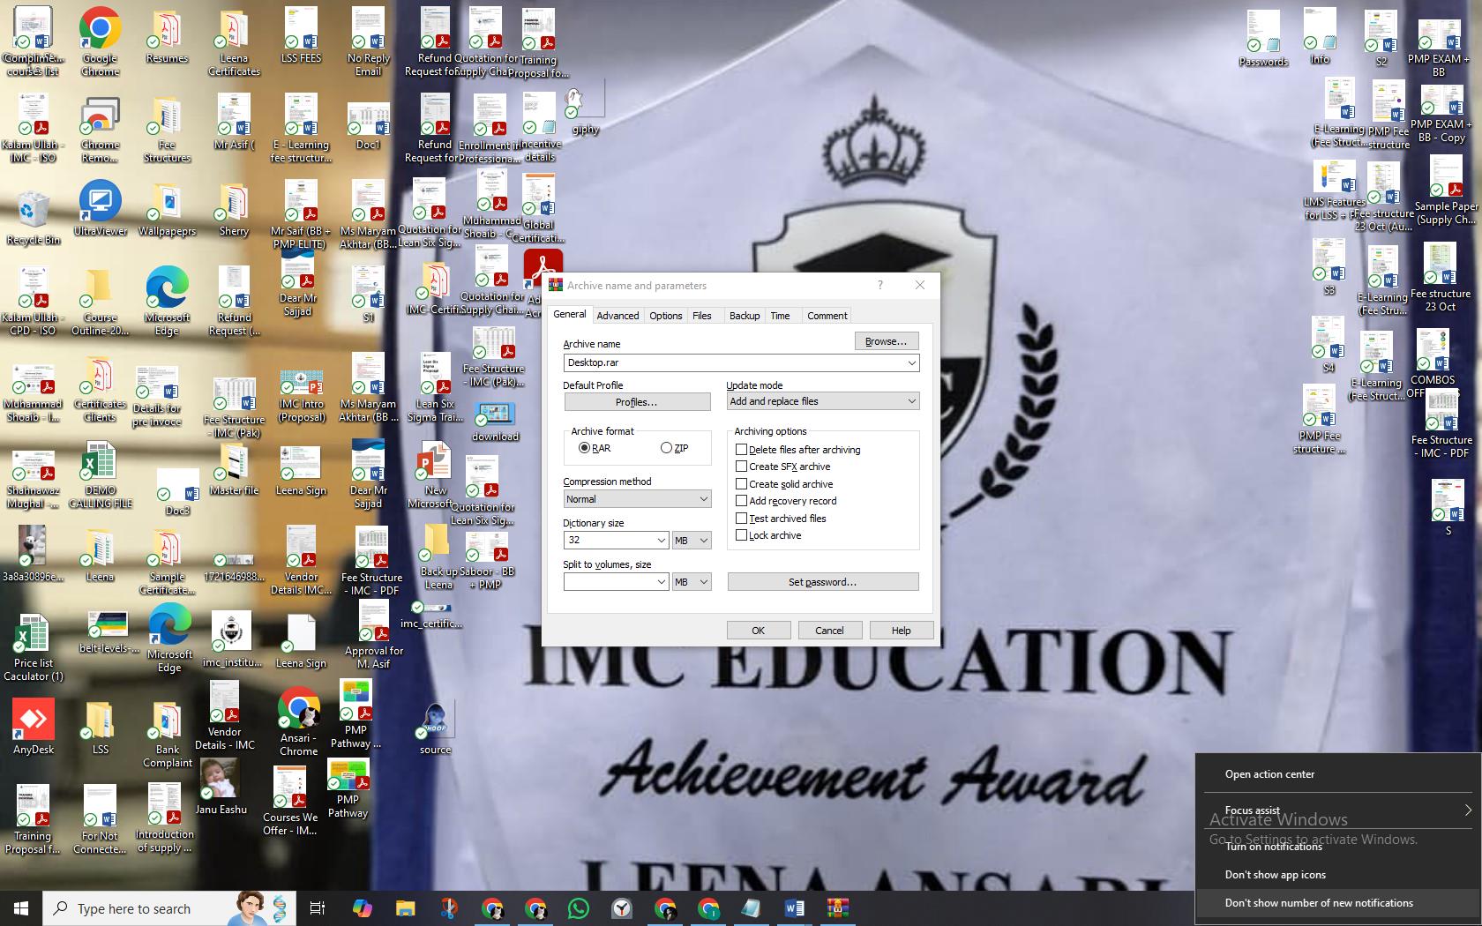Click the Desktop.rar archive name field
1482x926 pixels.
pos(734,362)
